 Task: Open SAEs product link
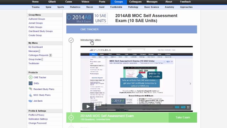coord(36,83)
